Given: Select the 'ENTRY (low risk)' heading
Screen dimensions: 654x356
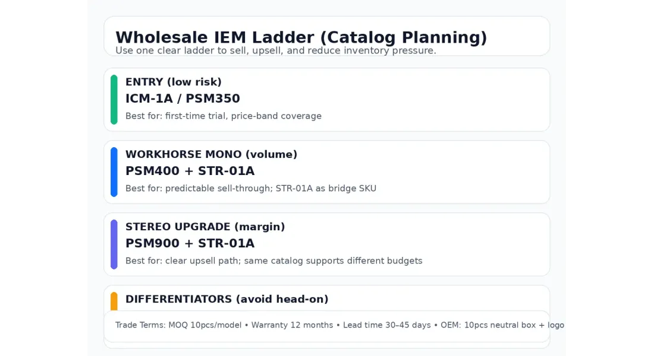Looking at the screenshot, I should pos(173,82).
